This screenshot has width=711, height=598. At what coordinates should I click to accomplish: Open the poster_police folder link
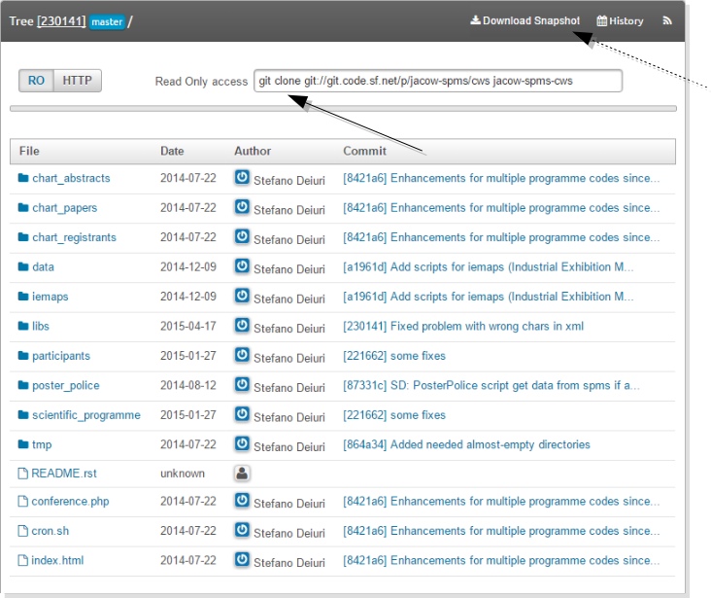pos(66,385)
